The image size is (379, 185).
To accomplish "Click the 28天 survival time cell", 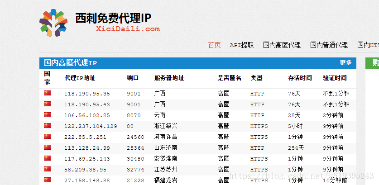I will [294, 115].
